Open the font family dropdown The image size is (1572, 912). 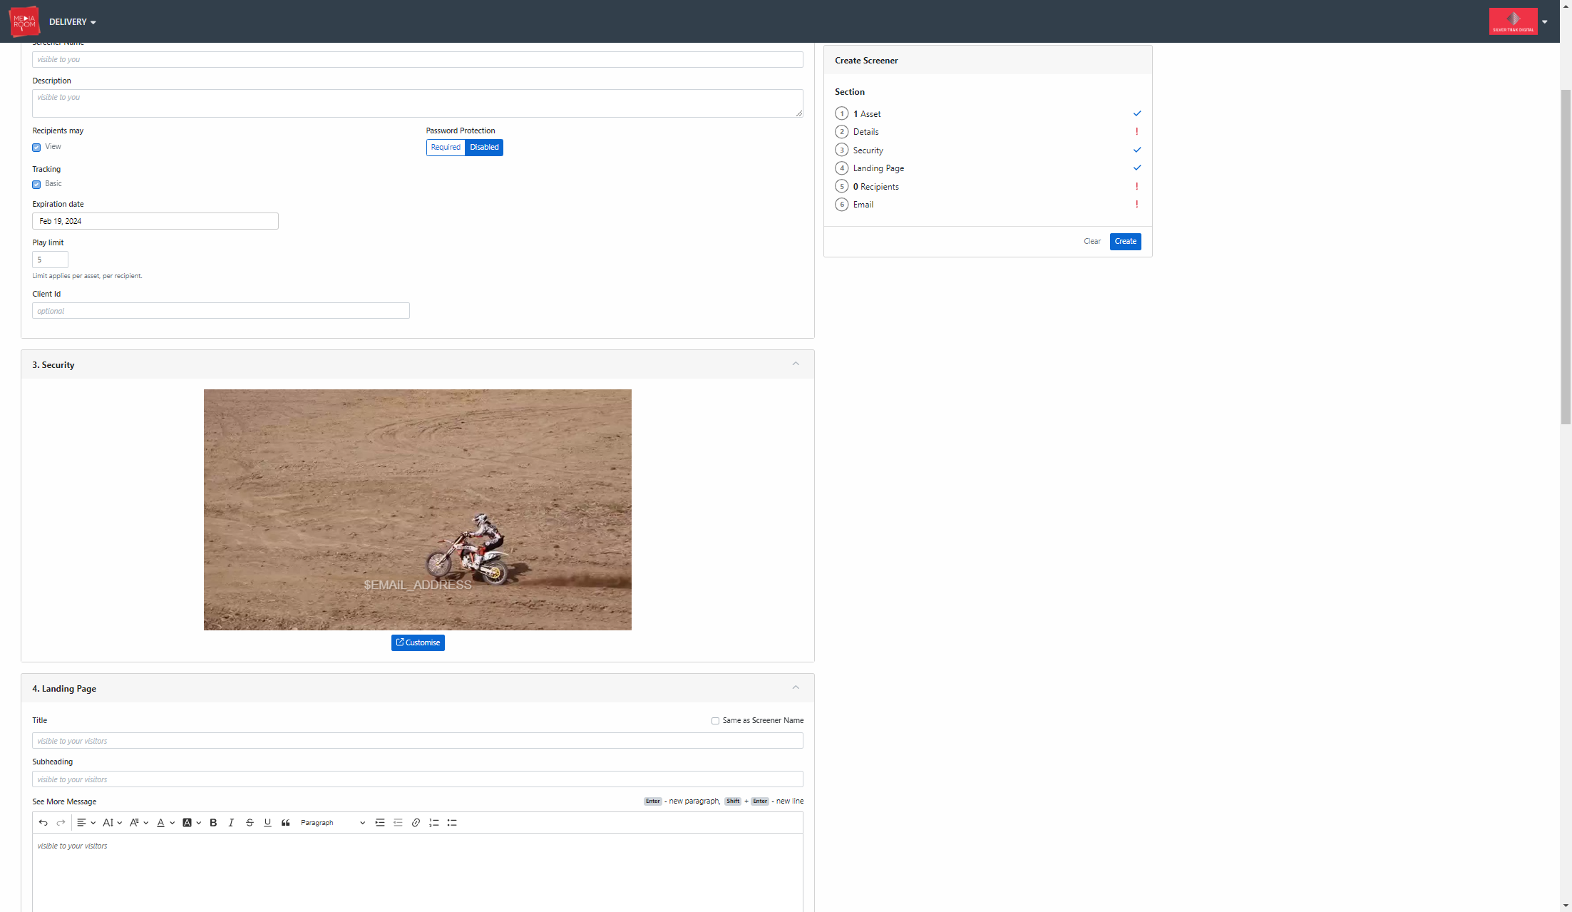click(138, 822)
